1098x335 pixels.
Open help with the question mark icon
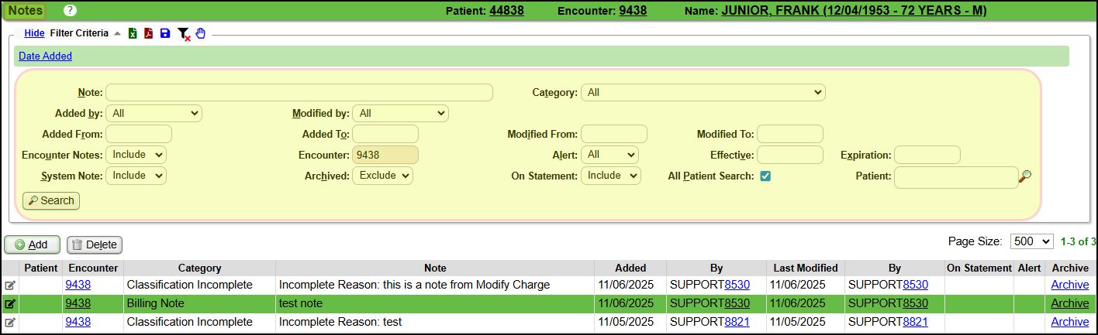(x=70, y=11)
